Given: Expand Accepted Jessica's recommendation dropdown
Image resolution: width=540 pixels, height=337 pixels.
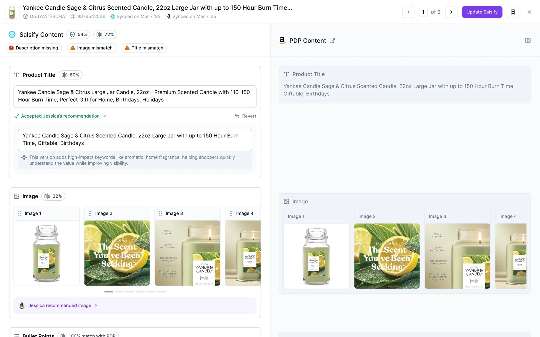Looking at the screenshot, I should pyautogui.click(x=60, y=116).
